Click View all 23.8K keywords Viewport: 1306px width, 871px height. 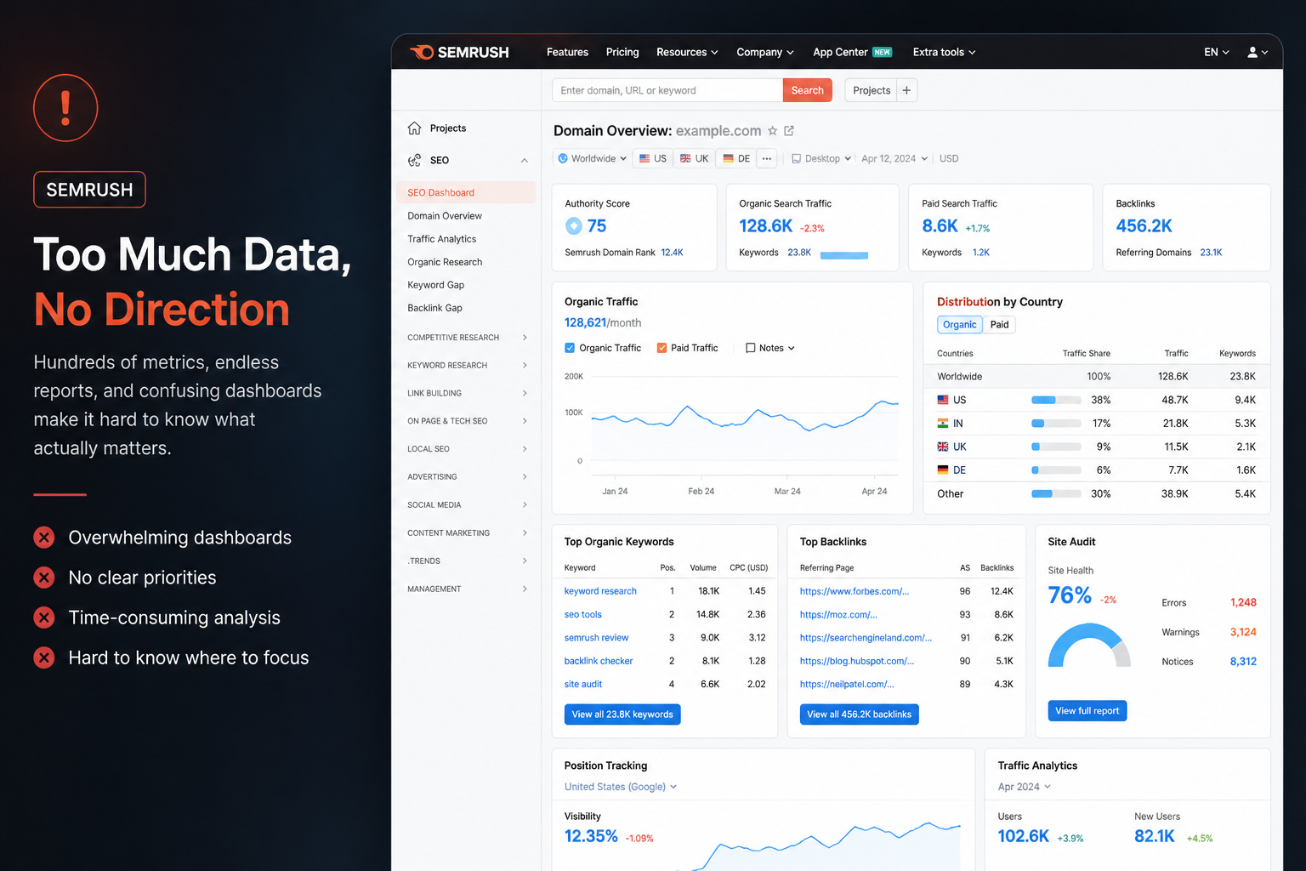pos(622,714)
